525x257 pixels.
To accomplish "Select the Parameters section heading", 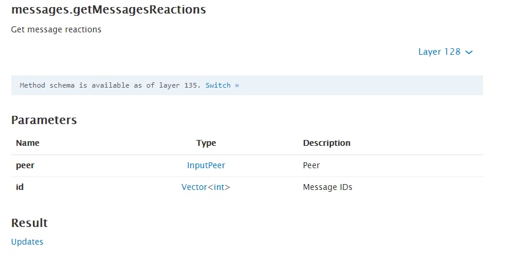I will (x=44, y=120).
